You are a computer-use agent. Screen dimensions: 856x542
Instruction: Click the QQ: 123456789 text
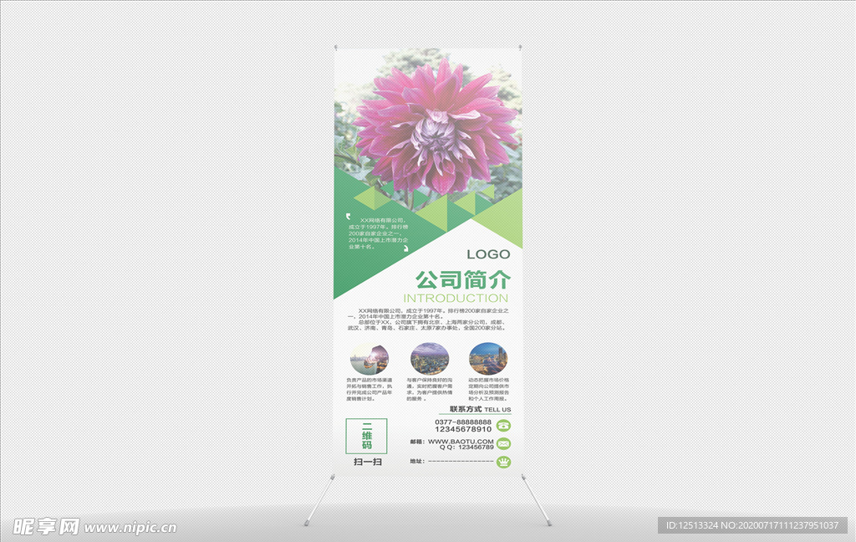coord(466,447)
